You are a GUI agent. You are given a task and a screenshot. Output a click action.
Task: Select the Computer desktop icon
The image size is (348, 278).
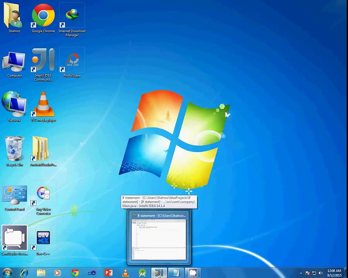pos(14,64)
